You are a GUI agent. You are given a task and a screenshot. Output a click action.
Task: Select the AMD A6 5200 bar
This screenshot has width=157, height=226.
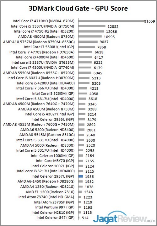[x=81, y=130]
